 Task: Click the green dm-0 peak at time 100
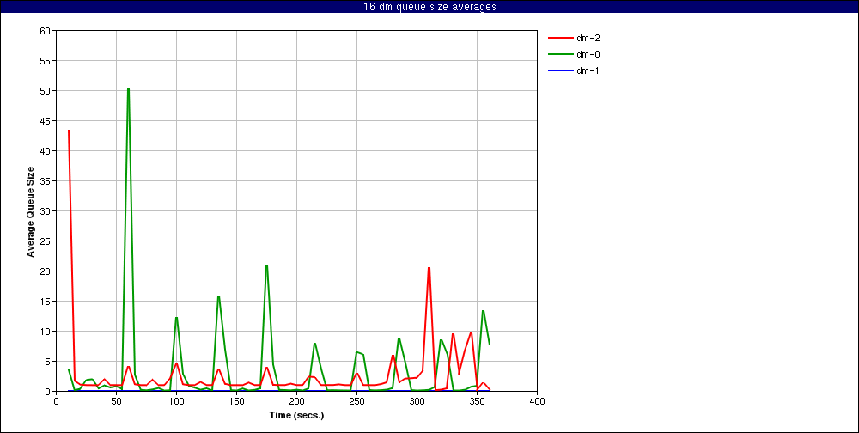click(176, 318)
